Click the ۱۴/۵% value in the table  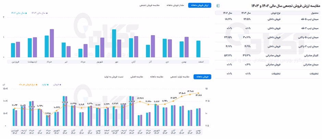(x=247, y=19)
